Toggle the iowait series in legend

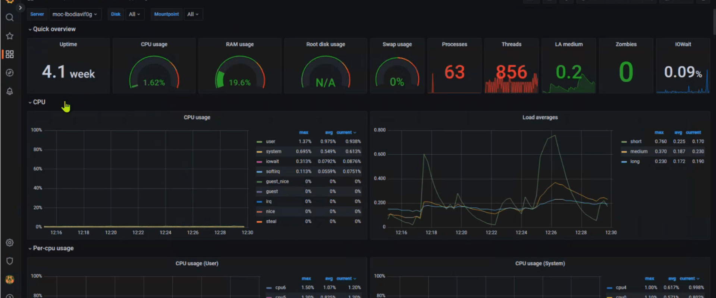point(272,162)
